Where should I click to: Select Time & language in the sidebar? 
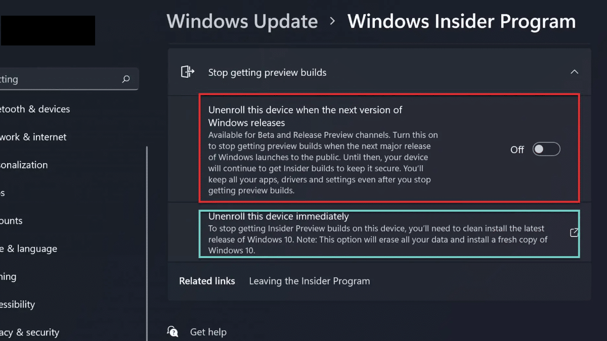29,249
